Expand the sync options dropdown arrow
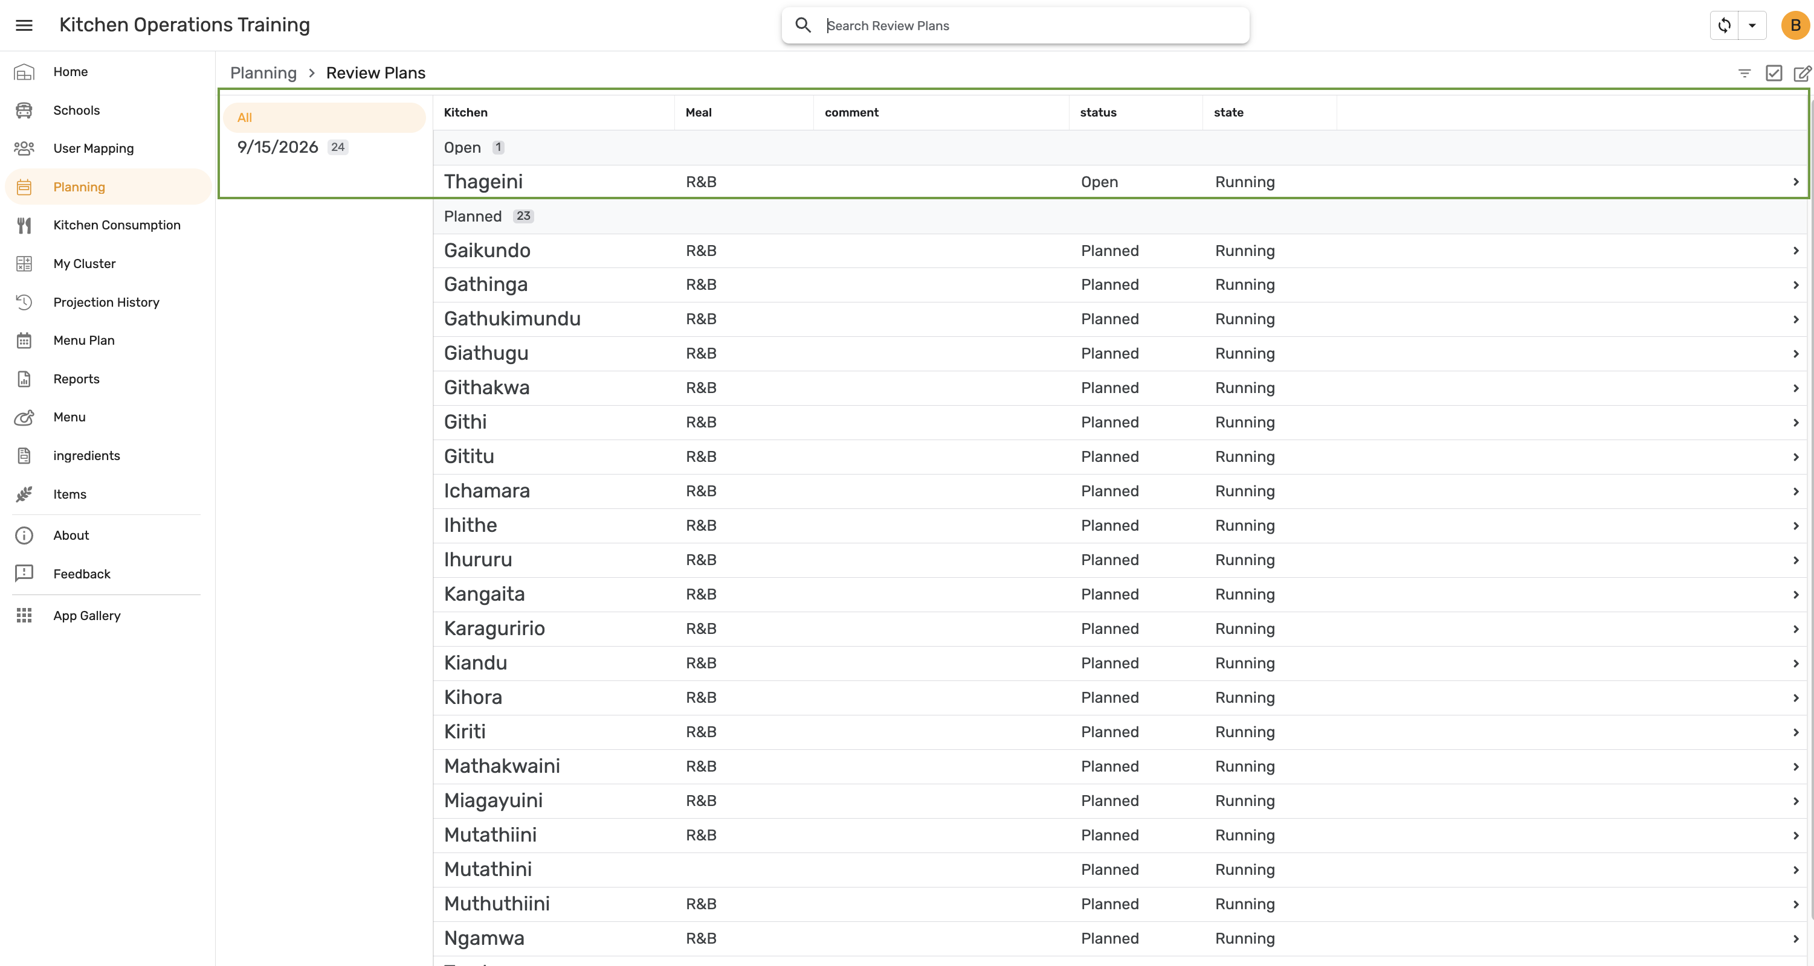This screenshot has width=1814, height=966. (x=1752, y=25)
